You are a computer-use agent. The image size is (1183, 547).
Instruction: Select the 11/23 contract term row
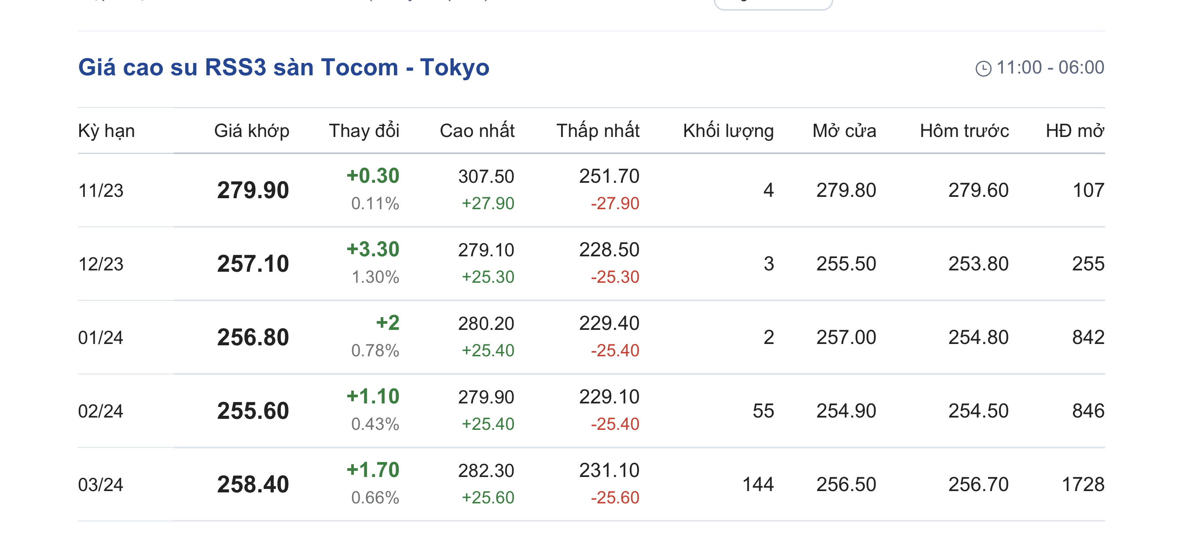pos(101,191)
